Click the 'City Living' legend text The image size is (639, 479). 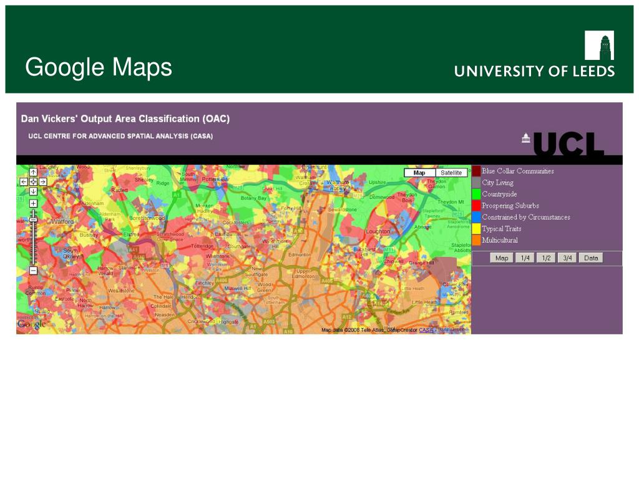pyautogui.click(x=497, y=183)
